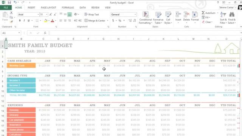242x136 pixels.
Task: Click into the formula bar
Action: click(x=144, y=33)
